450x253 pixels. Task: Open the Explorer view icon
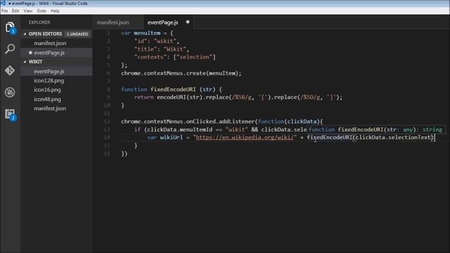coord(10,27)
